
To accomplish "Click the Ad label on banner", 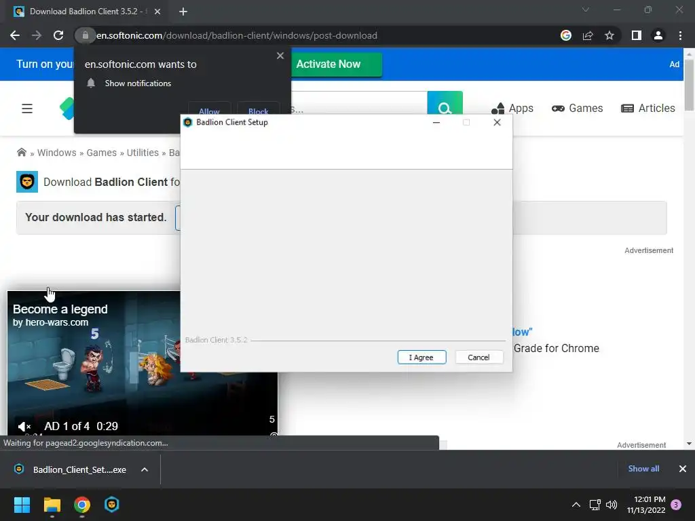I will (674, 64).
